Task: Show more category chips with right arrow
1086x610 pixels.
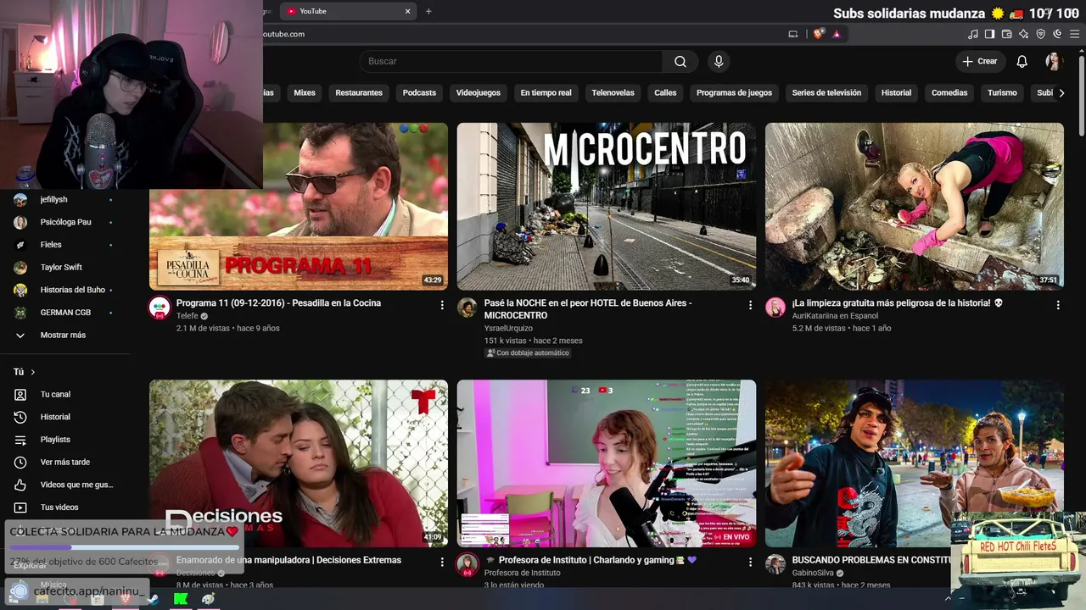Action: click(x=1061, y=93)
